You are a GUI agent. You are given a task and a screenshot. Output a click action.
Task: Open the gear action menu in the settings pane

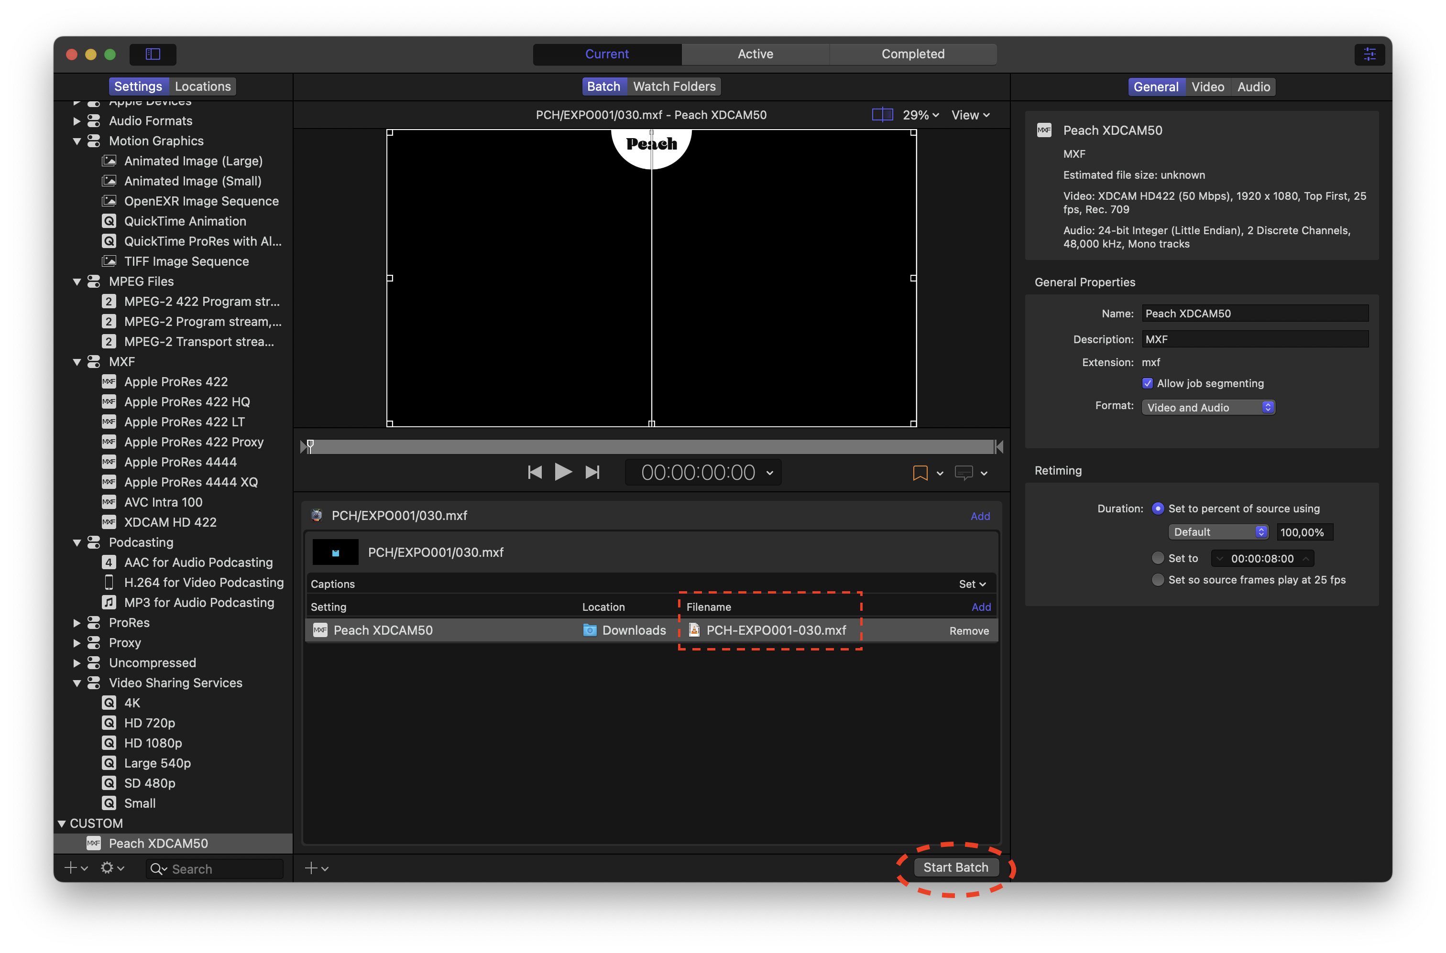[x=112, y=868]
